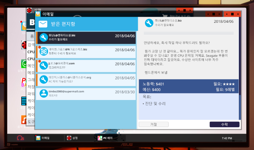
Task: Maximize the email window
Action: pos(232,14)
